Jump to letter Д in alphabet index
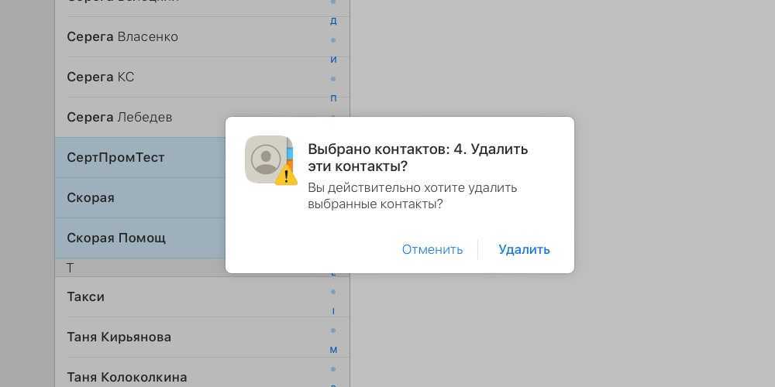The width and height of the screenshot is (775, 387). pyautogui.click(x=333, y=21)
